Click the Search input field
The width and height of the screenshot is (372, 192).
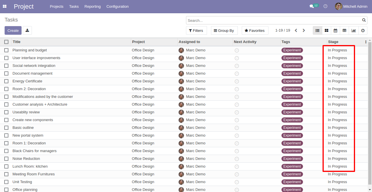(273, 20)
